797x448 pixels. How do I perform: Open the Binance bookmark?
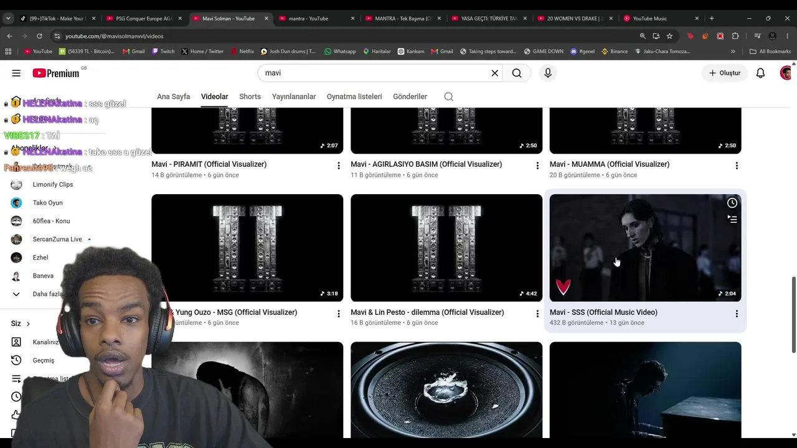pos(615,52)
